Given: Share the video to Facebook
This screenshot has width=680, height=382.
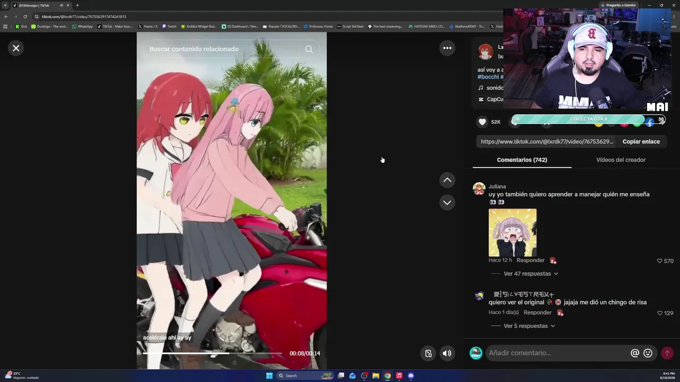Looking at the screenshot, I should pyautogui.click(x=650, y=123).
